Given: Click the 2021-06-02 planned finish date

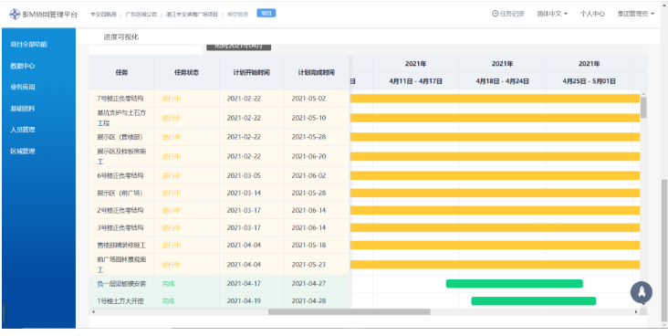Looking at the screenshot, I should point(308,175).
